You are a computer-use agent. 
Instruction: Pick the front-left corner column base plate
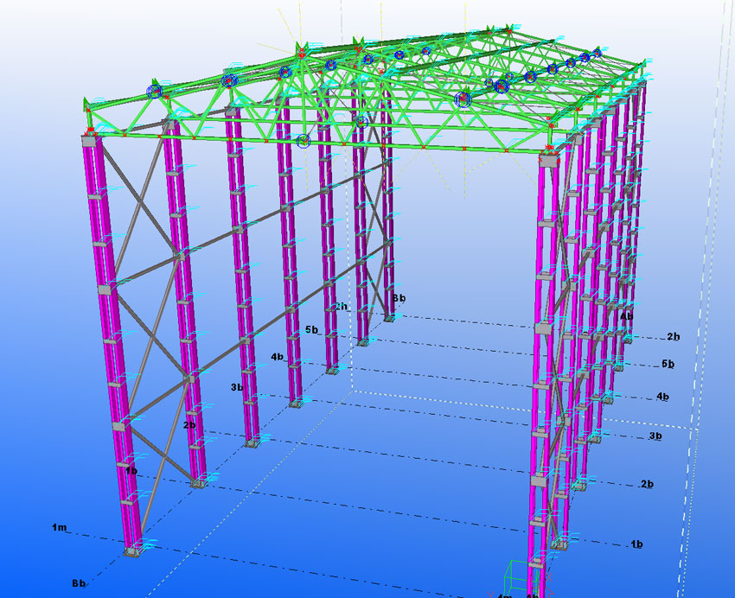pyautogui.click(x=131, y=550)
